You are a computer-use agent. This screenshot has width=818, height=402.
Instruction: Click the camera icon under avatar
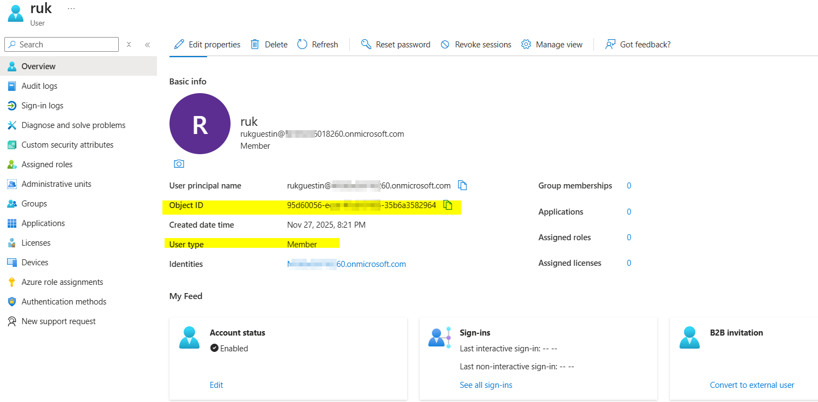[x=179, y=163]
